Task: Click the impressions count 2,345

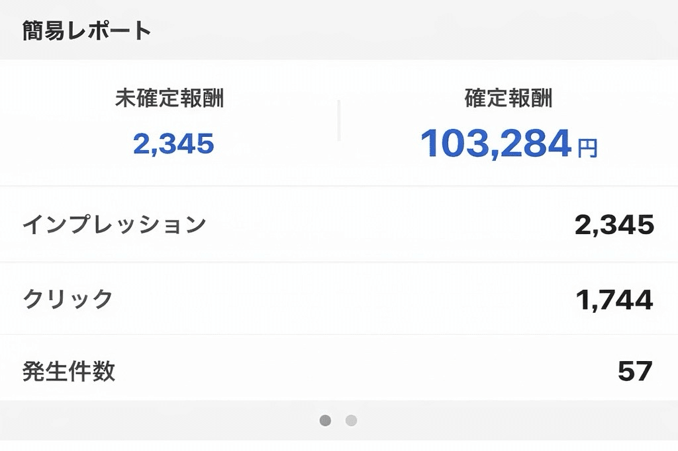Action: [616, 225]
